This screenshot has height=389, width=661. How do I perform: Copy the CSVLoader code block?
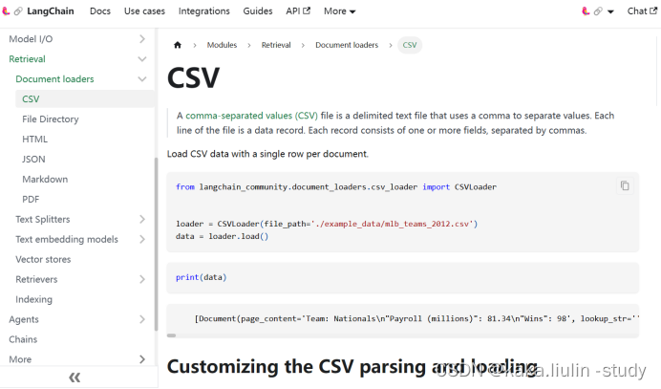pyautogui.click(x=625, y=185)
